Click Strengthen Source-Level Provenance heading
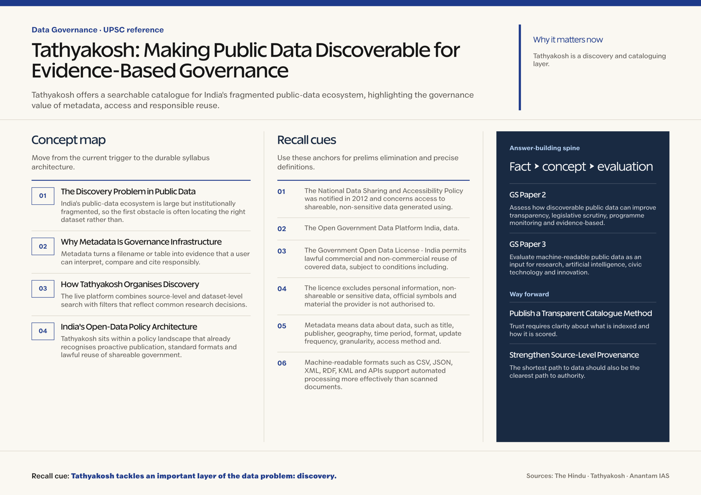 click(x=574, y=355)
